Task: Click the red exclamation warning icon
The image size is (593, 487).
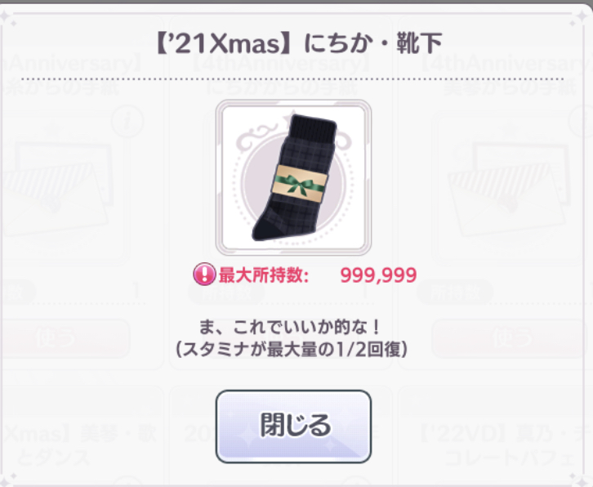Action: pyautogui.click(x=204, y=274)
